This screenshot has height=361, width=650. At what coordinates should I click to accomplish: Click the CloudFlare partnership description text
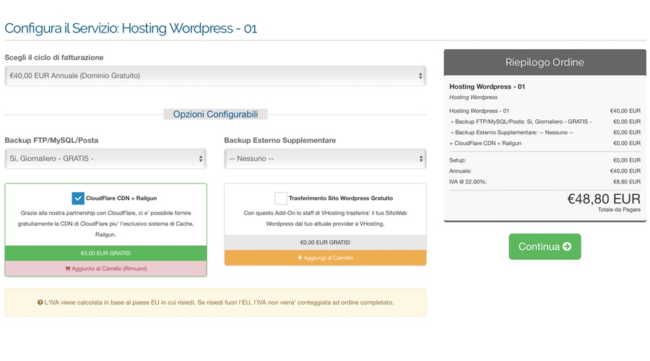click(x=105, y=224)
